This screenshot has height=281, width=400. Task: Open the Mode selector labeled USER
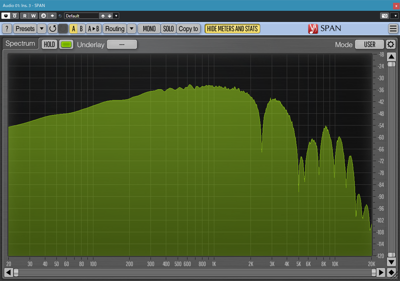[369, 44]
